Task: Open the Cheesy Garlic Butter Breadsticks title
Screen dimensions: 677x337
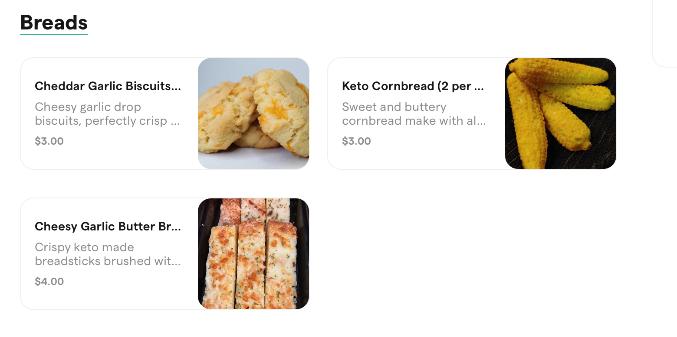Action: (x=107, y=227)
